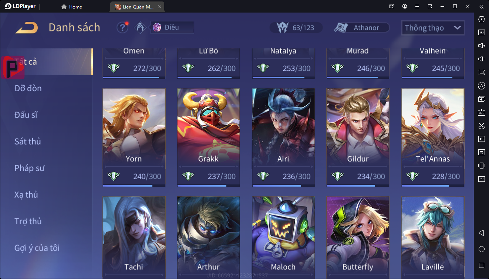This screenshot has height=279, width=489.
Task: Select the Sát thủ category tab
Action: point(28,141)
